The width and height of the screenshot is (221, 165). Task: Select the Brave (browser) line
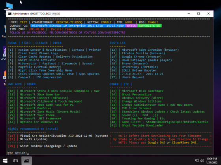(x=129, y=64)
